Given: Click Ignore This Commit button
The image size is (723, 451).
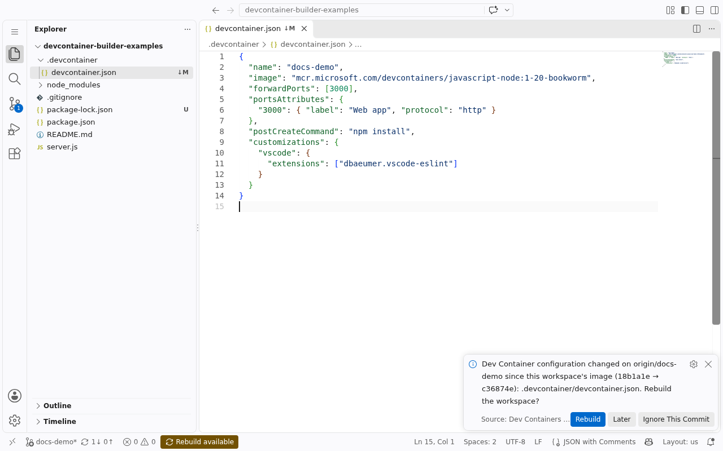Looking at the screenshot, I should pyautogui.click(x=676, y=419).
